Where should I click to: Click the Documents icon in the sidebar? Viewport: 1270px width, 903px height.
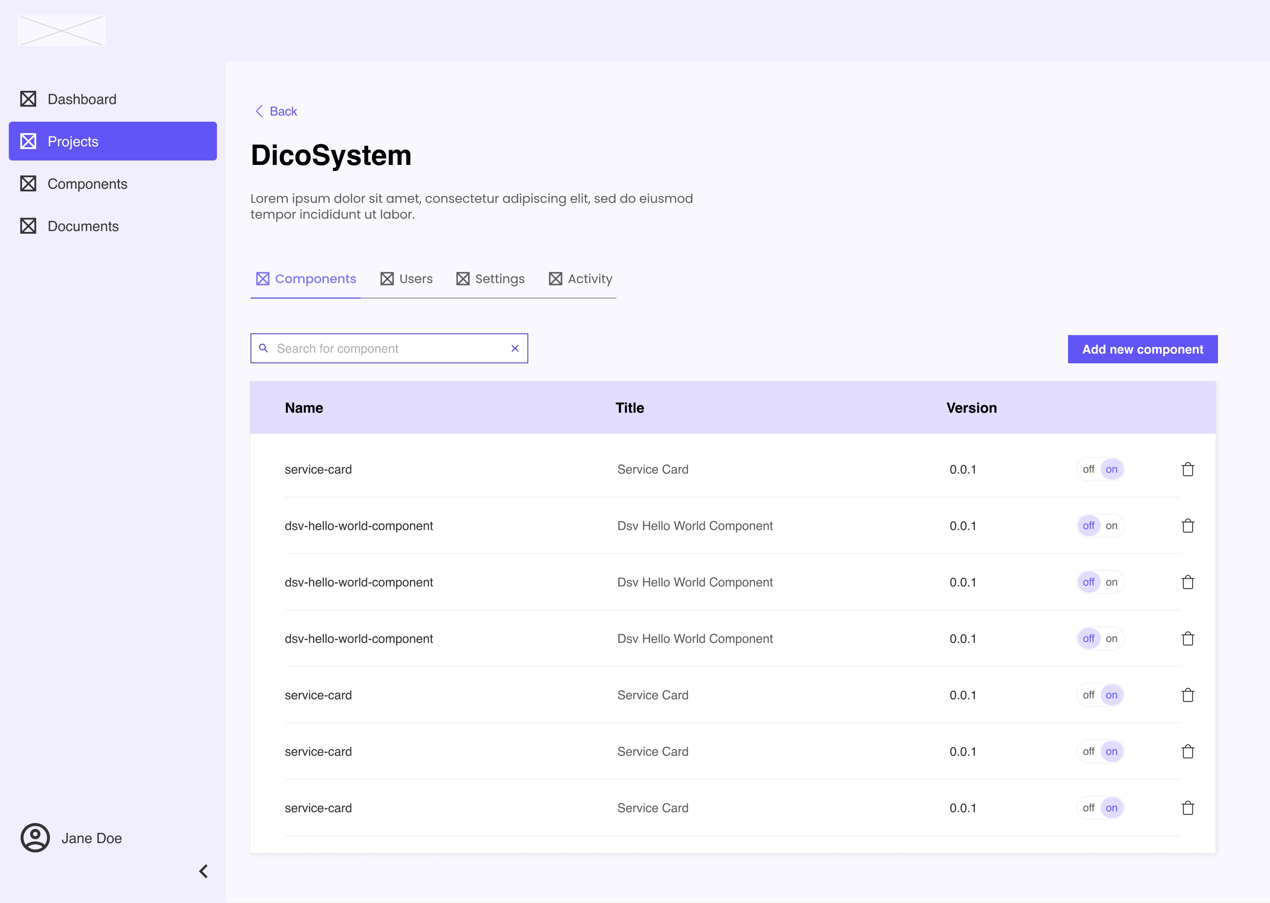coord(28,226)
